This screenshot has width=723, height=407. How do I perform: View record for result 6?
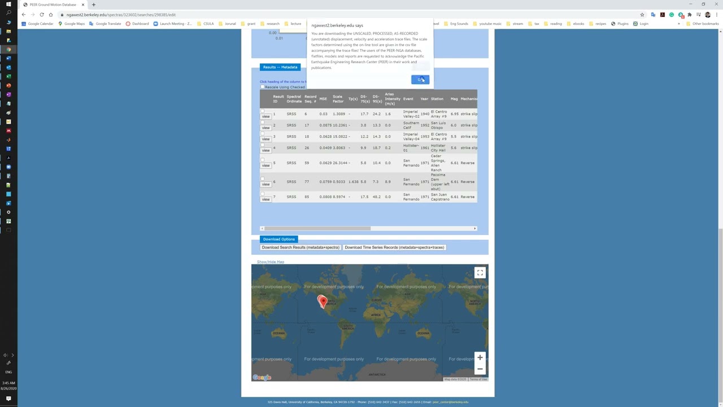(x=265, y=184)
